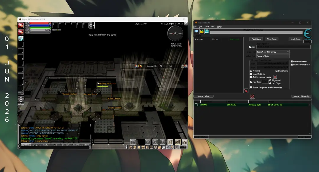The width and height of the screenshot is (319, 172).
Task: Toggle the Hex checkbox
Action: point(250,47)
